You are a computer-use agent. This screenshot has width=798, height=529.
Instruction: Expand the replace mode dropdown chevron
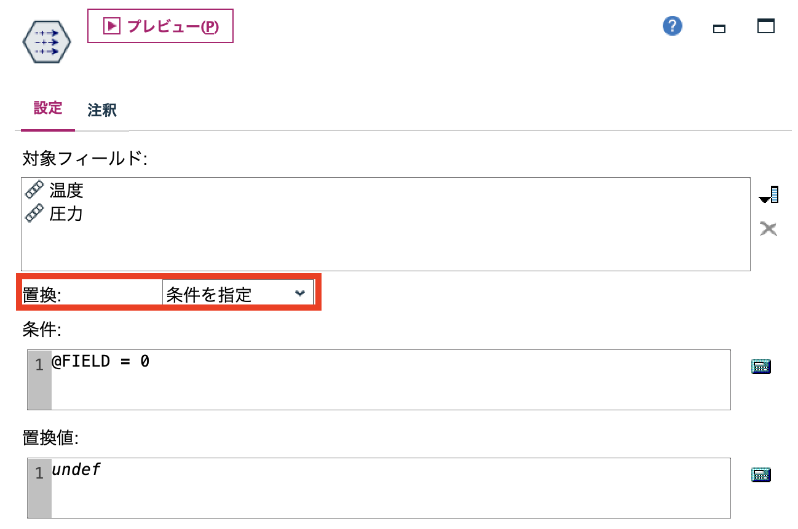(301, 292)
